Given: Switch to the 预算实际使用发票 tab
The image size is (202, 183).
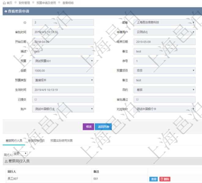Looking at the screenshot, I should pos(61,141).
